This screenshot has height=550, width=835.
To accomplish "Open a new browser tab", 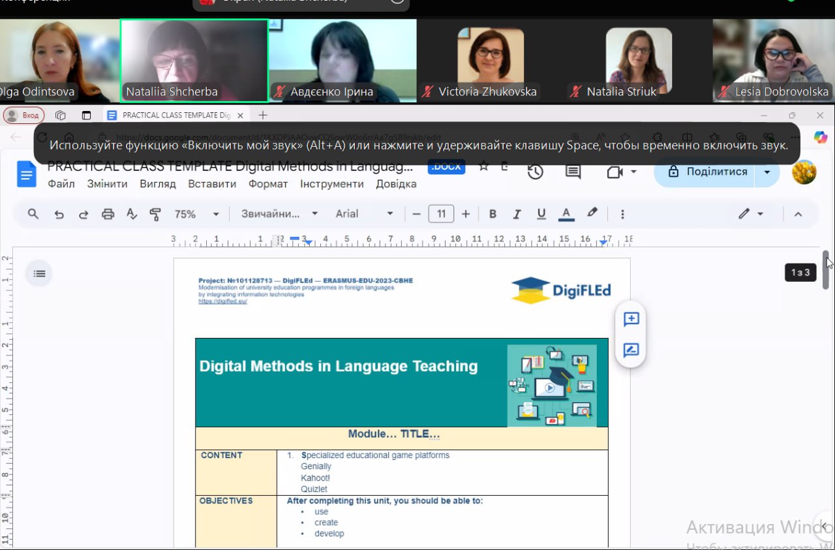I will pyautogui.click(x=263, y=115).
